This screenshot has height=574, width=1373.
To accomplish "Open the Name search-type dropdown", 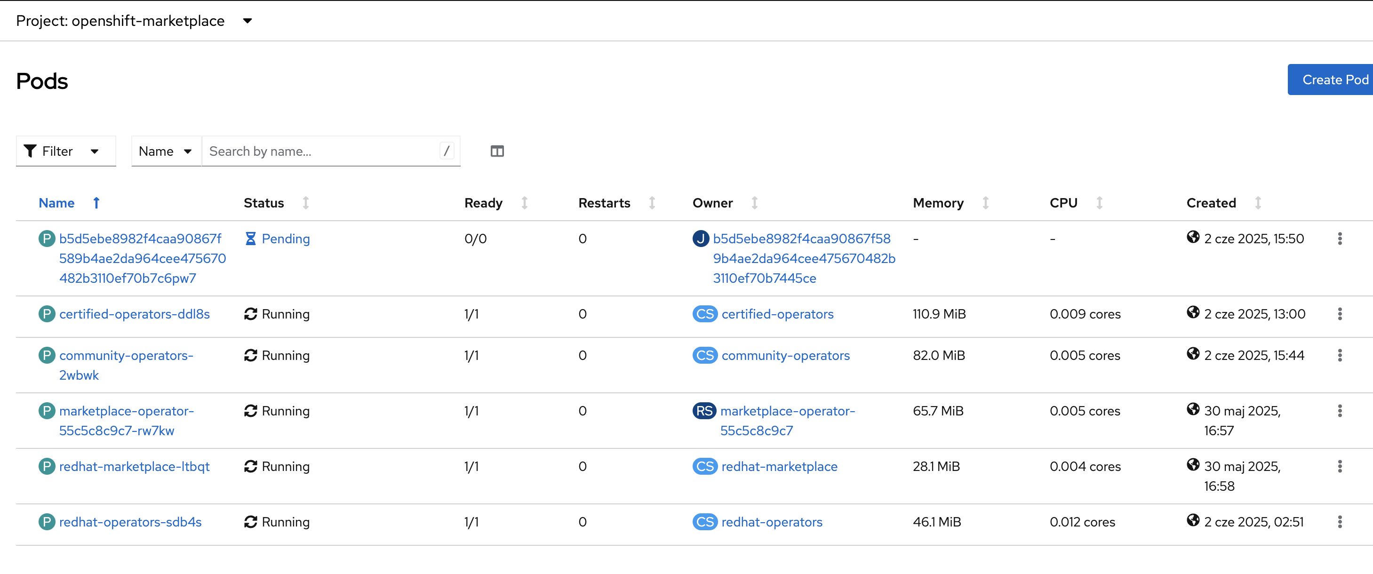I will coord(165,151).
